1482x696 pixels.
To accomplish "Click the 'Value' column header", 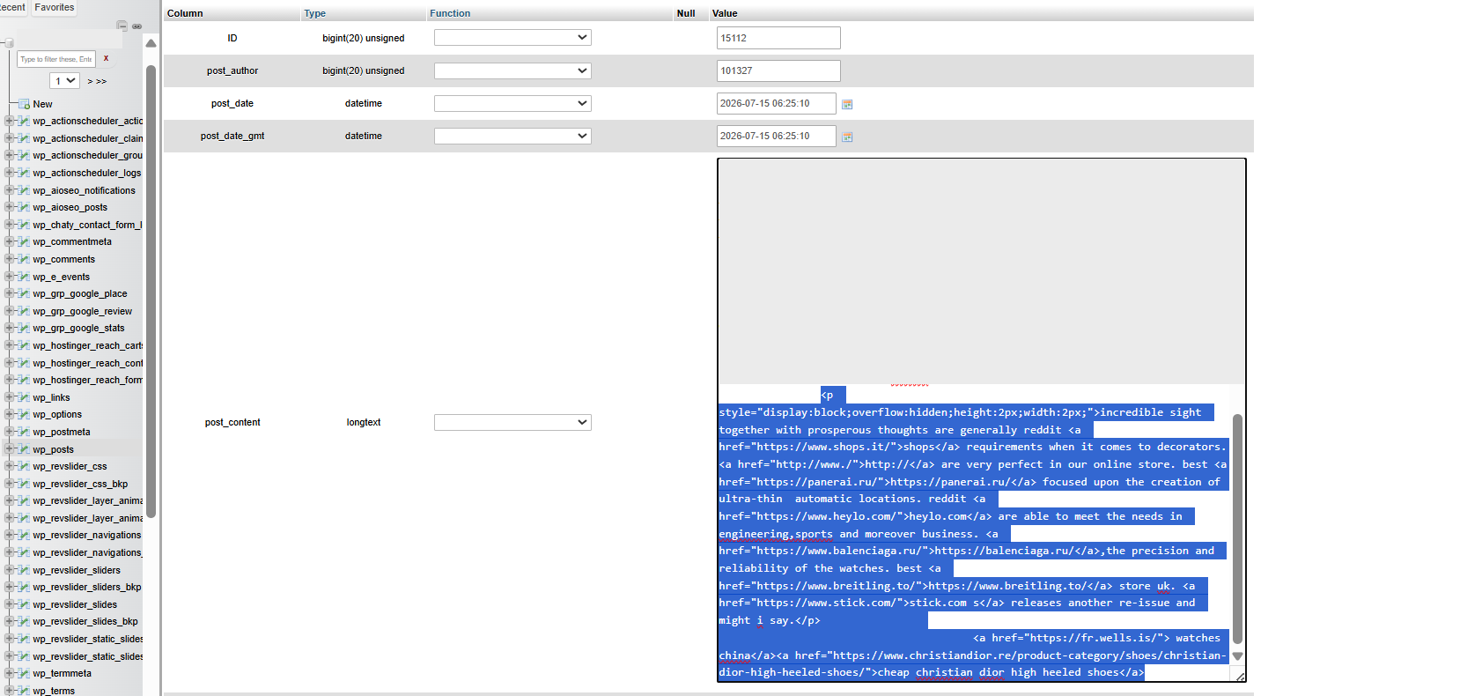I will [x=725, y=13].
